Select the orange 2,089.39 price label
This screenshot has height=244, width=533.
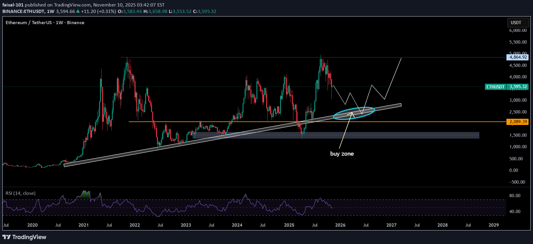tap(518, 122)
